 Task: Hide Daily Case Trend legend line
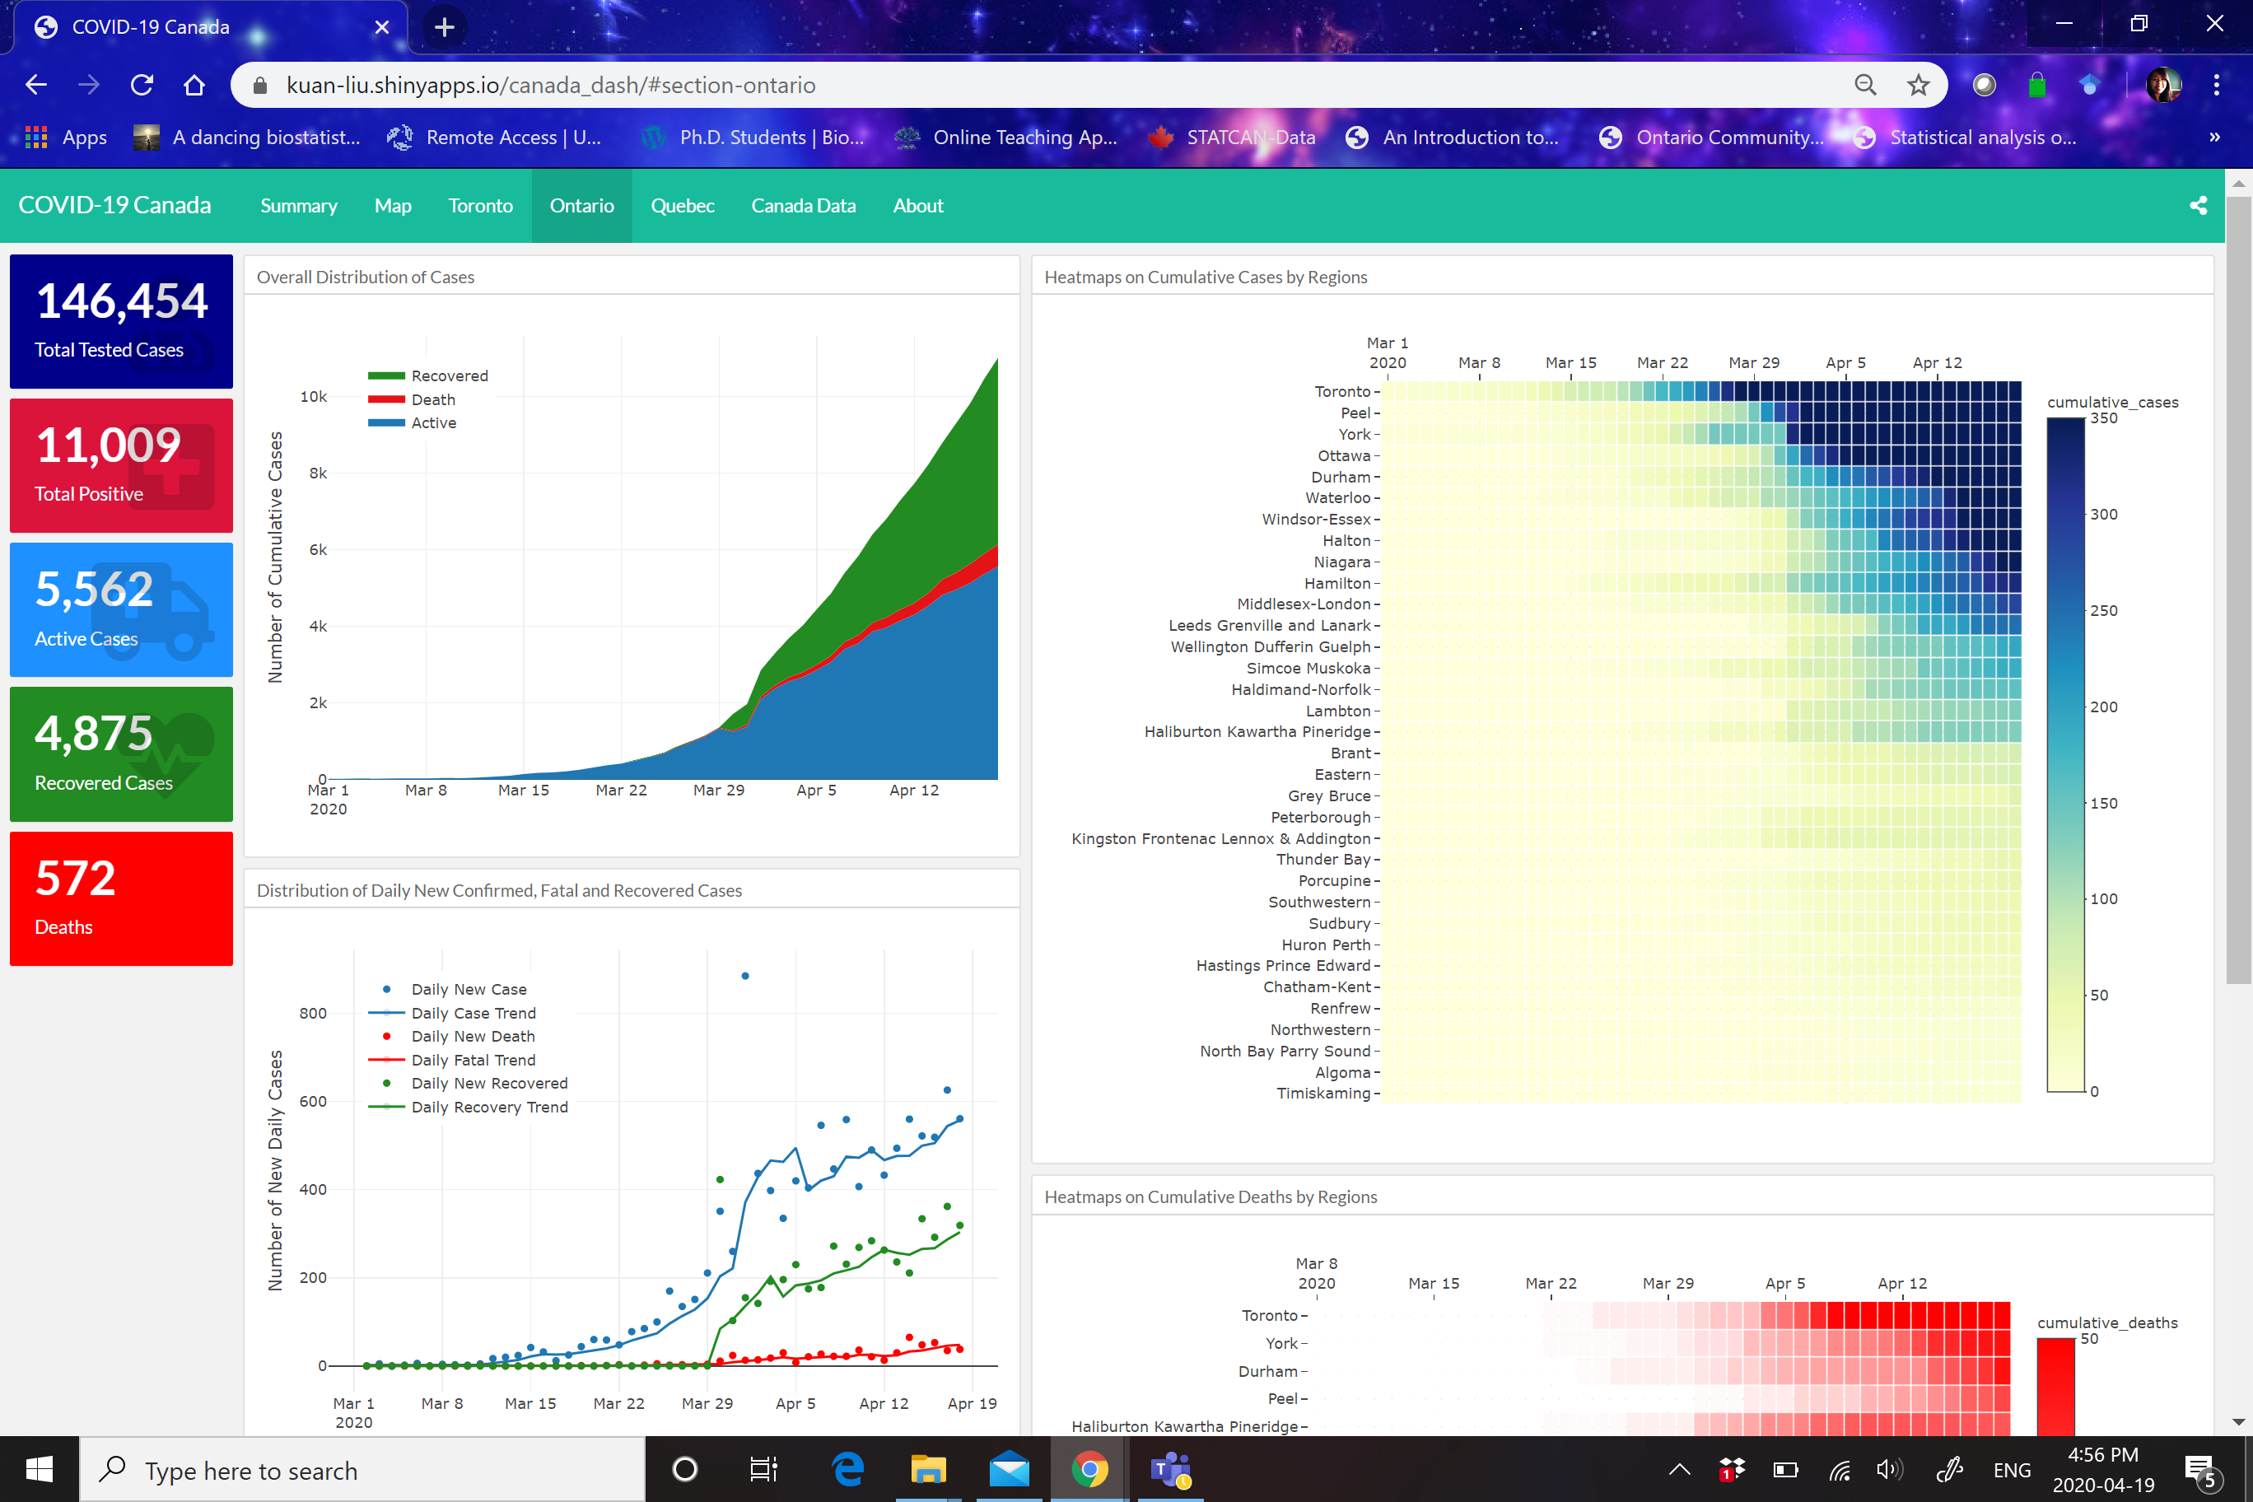point(472,1013)
